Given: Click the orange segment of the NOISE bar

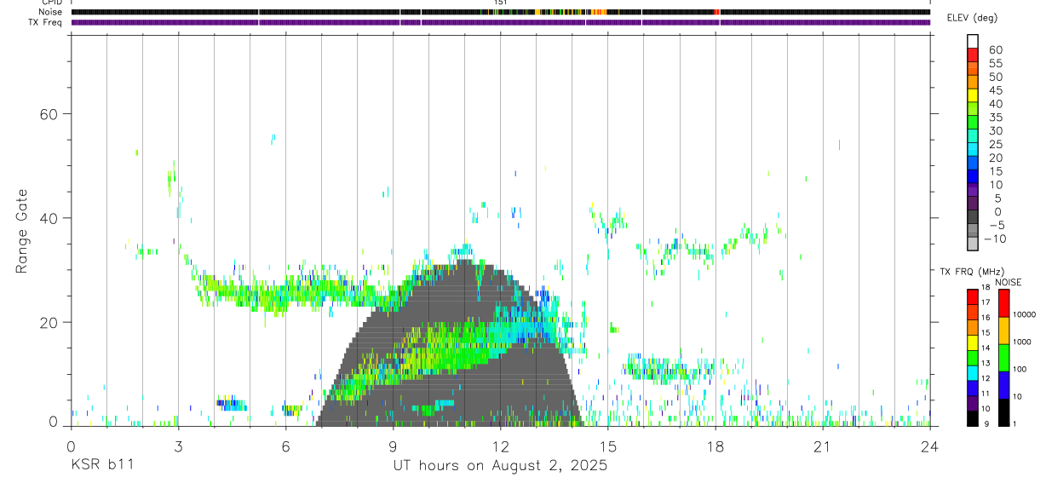Looking at the screenshot, I should coord(1004,331).
